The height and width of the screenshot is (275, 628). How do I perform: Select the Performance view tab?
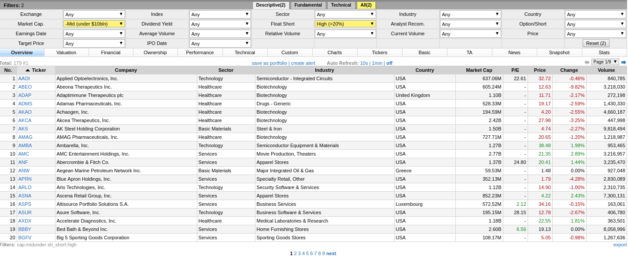click(x=200, y=52)
